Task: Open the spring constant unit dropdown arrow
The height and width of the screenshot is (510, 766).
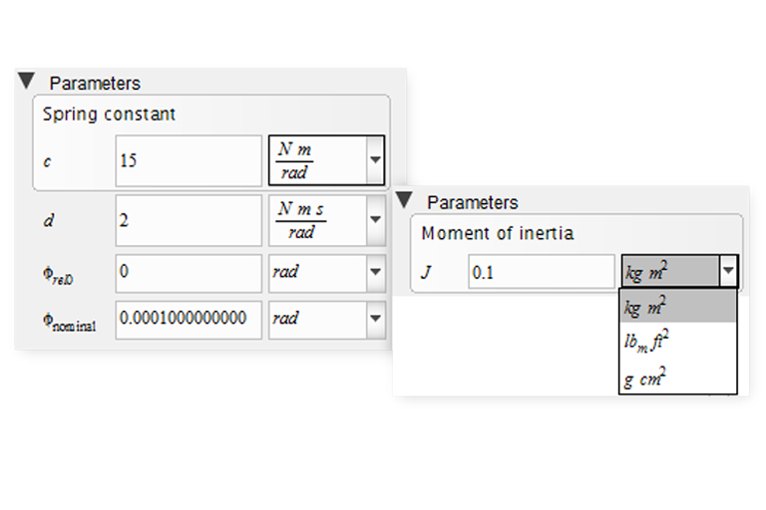Action: (375, 159)
